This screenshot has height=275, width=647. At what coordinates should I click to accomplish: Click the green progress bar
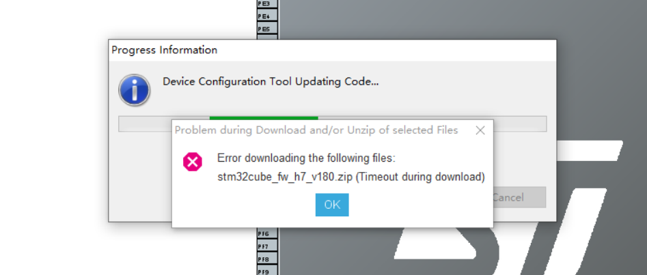[263, 119]
